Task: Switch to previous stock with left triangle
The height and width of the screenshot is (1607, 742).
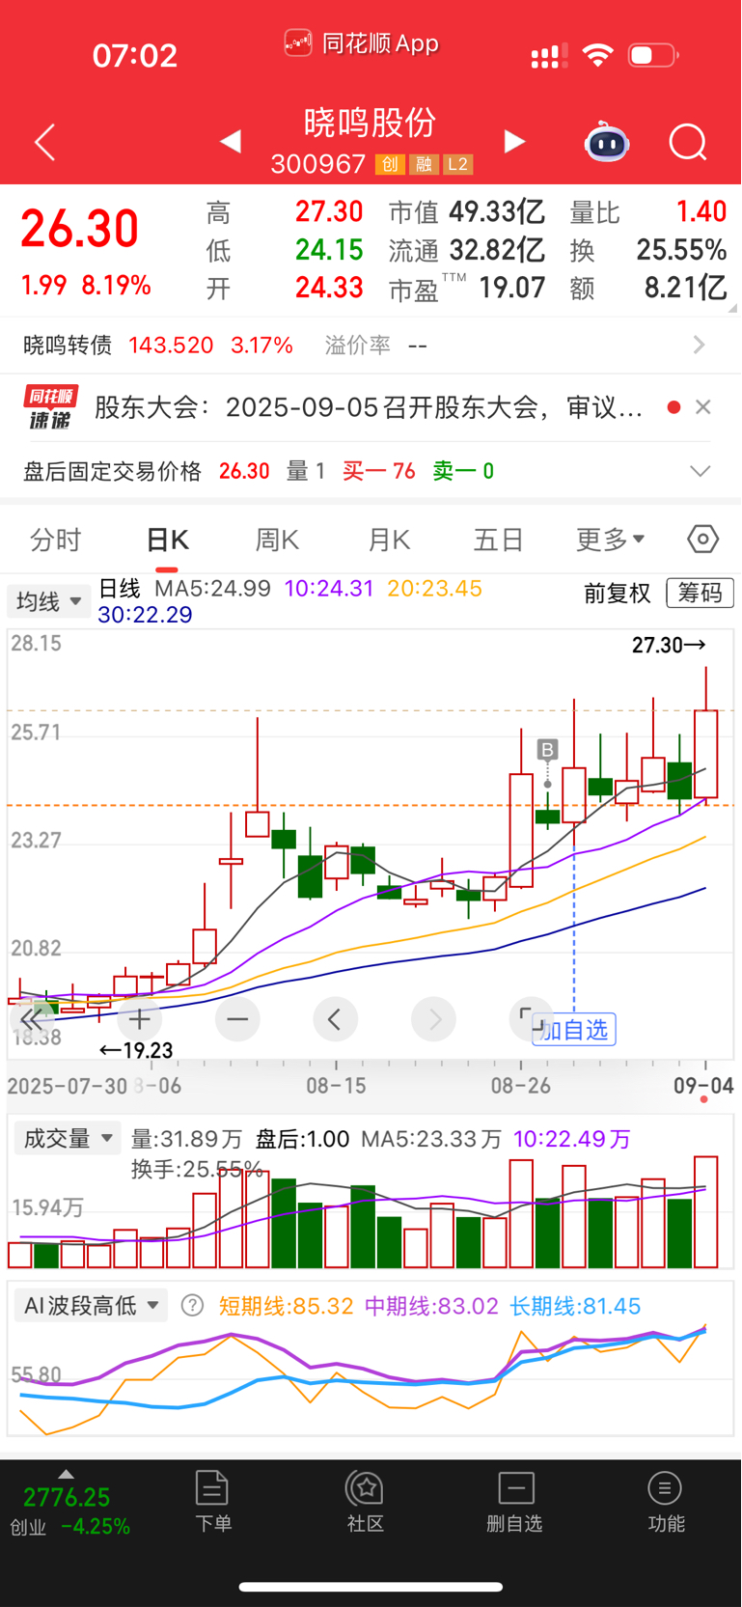Action: coord(230,142)
